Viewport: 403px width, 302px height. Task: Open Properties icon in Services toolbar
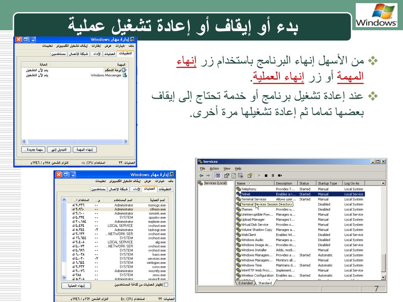pos(226,176)
